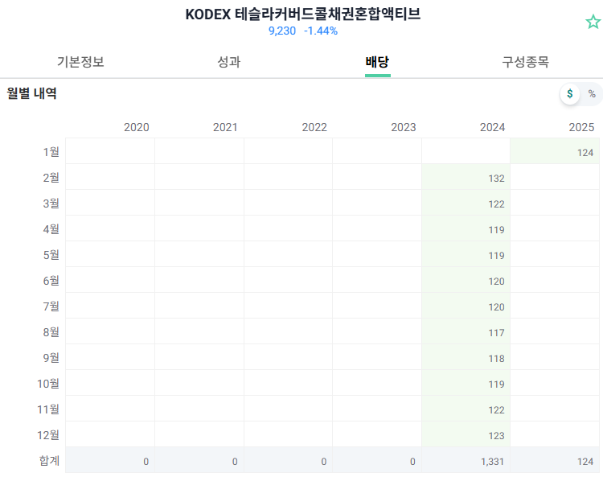Click the 4월 2024 dividend cell
The height and width of the screenshot is (477, 603).
466,228
